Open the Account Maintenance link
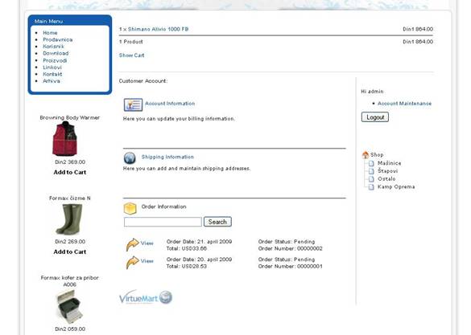 click(404, 104)
